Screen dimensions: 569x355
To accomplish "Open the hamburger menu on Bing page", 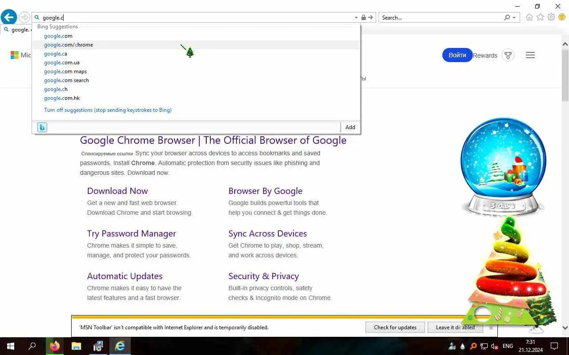I will 530,55.
